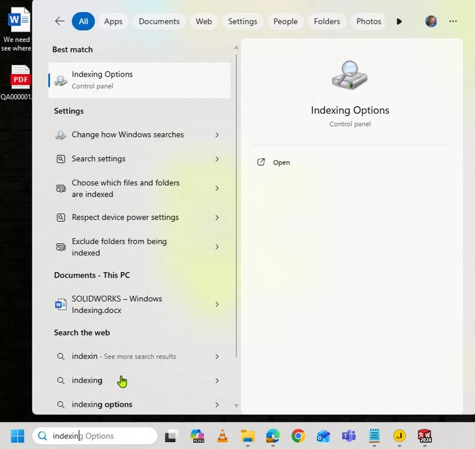Select the All filter tab

tap(83, 21)
